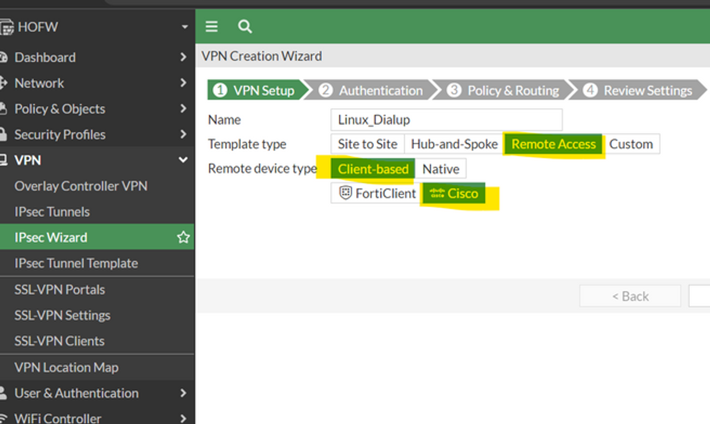Click the favorite star beside IPsec Wizard

click(183, 237)
